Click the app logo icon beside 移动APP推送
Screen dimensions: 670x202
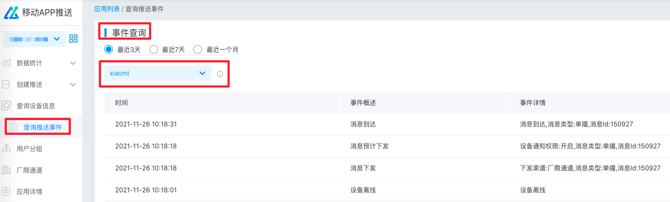coord(12,12)
